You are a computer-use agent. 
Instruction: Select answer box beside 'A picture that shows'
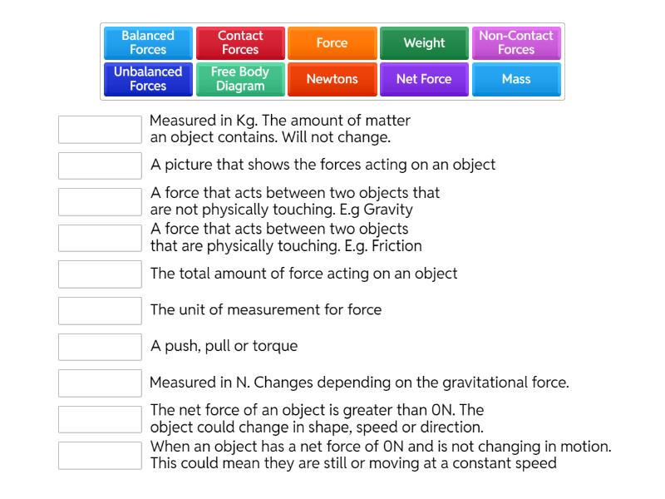(x=100, y=166)
